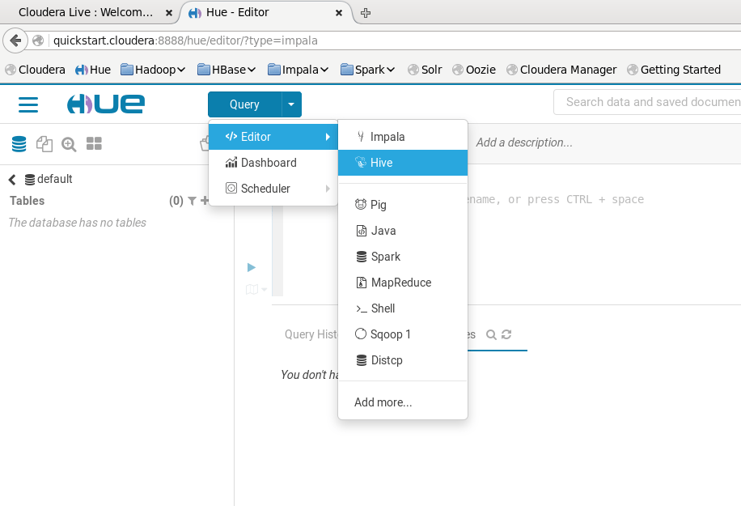Viewport: 741px width, 506px height.
Task: Go back using the database back chevron
Action: click(x=11, y=179)
